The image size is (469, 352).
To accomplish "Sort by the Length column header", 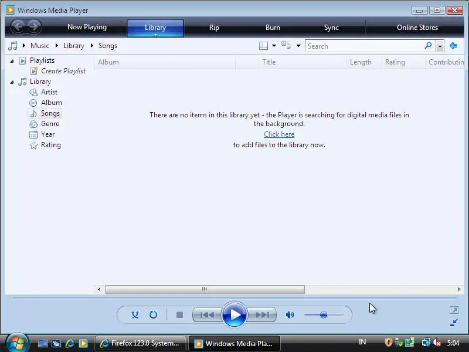I will (364, 62).
